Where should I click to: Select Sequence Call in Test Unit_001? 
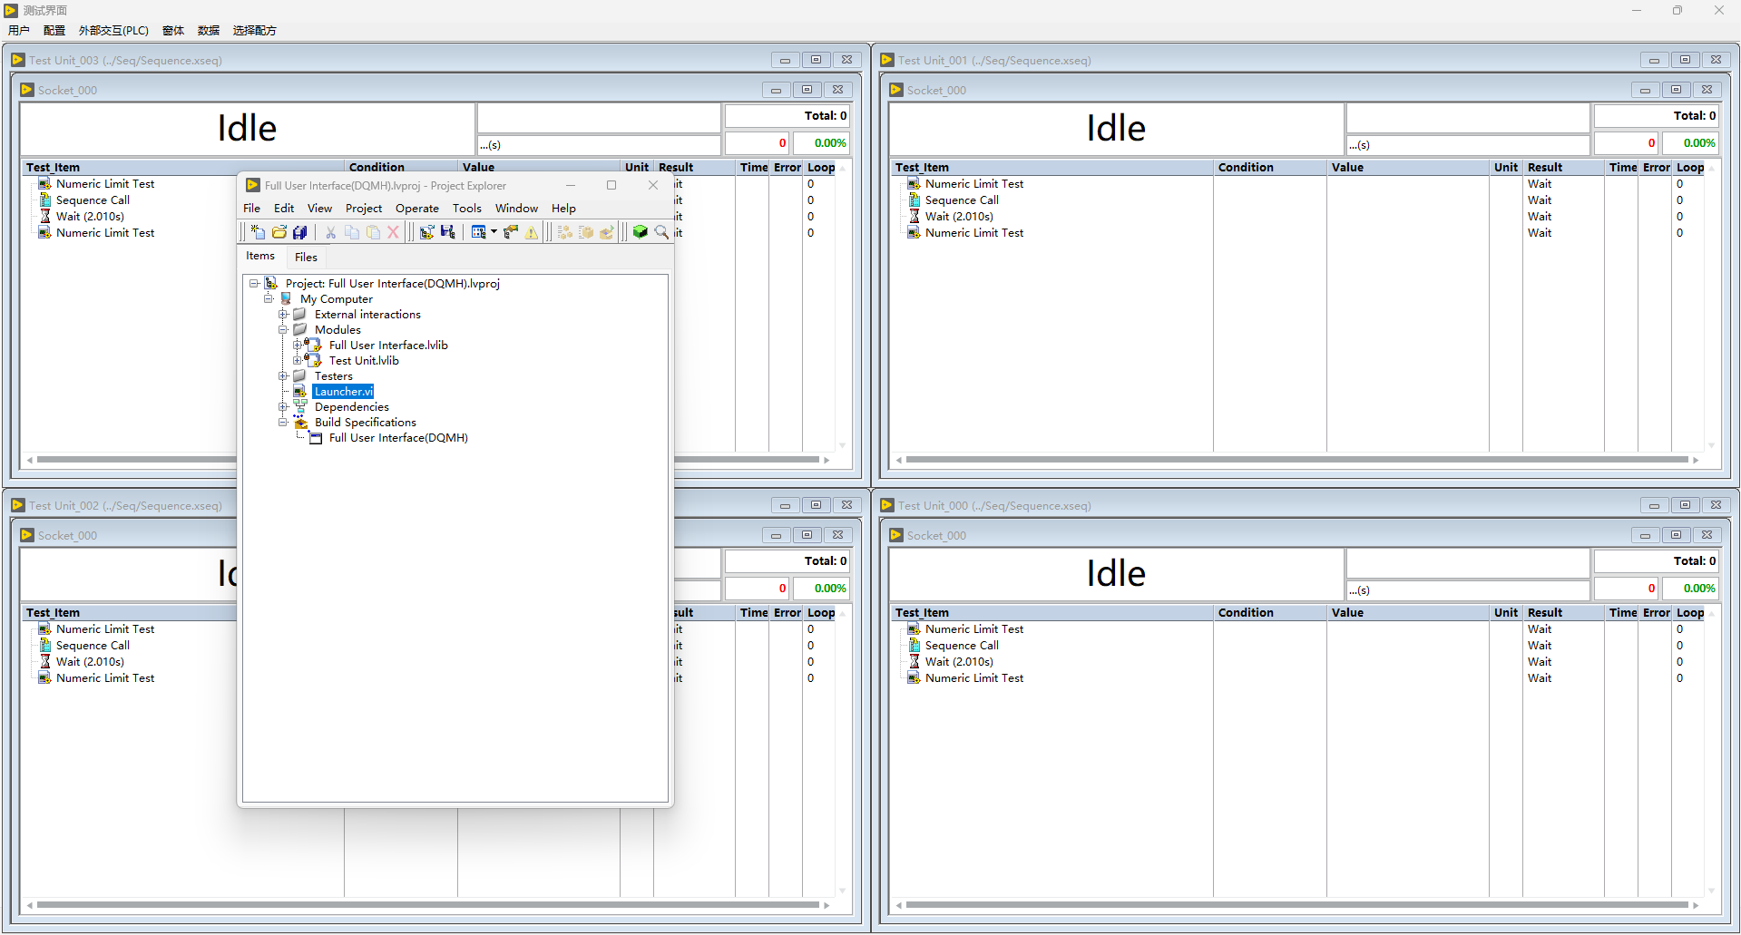pos(962,200)
